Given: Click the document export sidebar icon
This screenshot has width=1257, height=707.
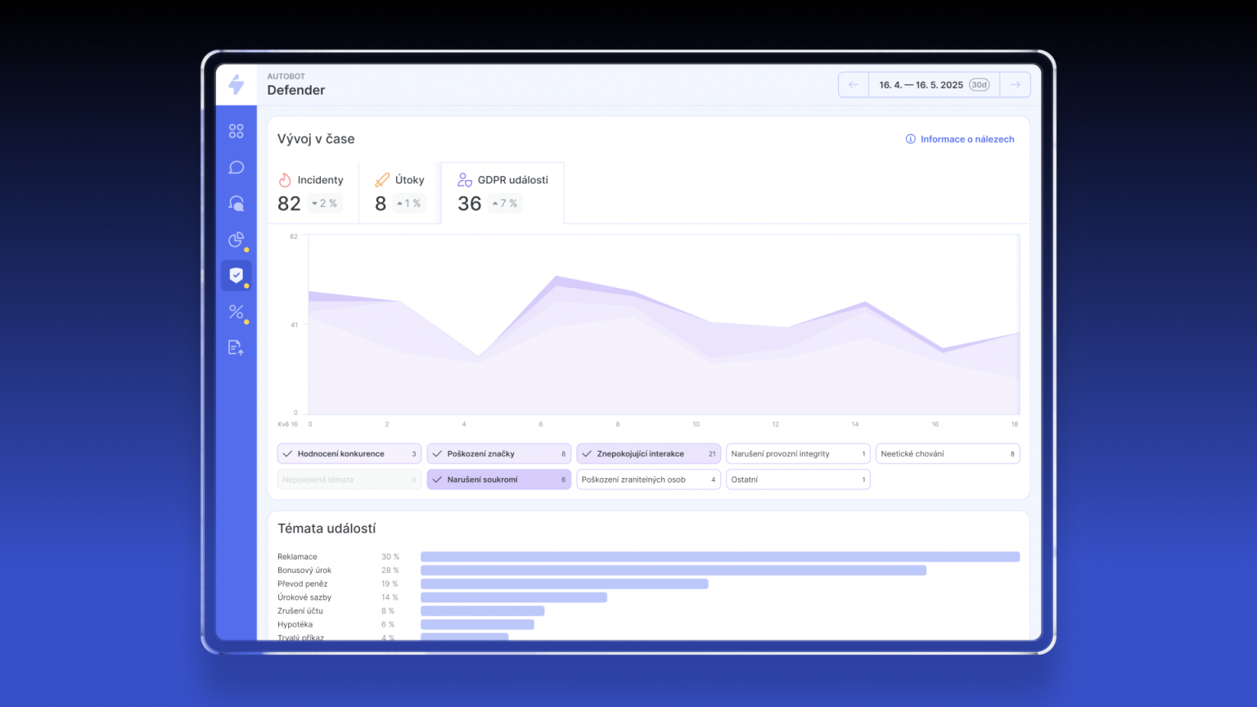Looking at the screenshot, I should pyautogui.click(x=237, y=348).
